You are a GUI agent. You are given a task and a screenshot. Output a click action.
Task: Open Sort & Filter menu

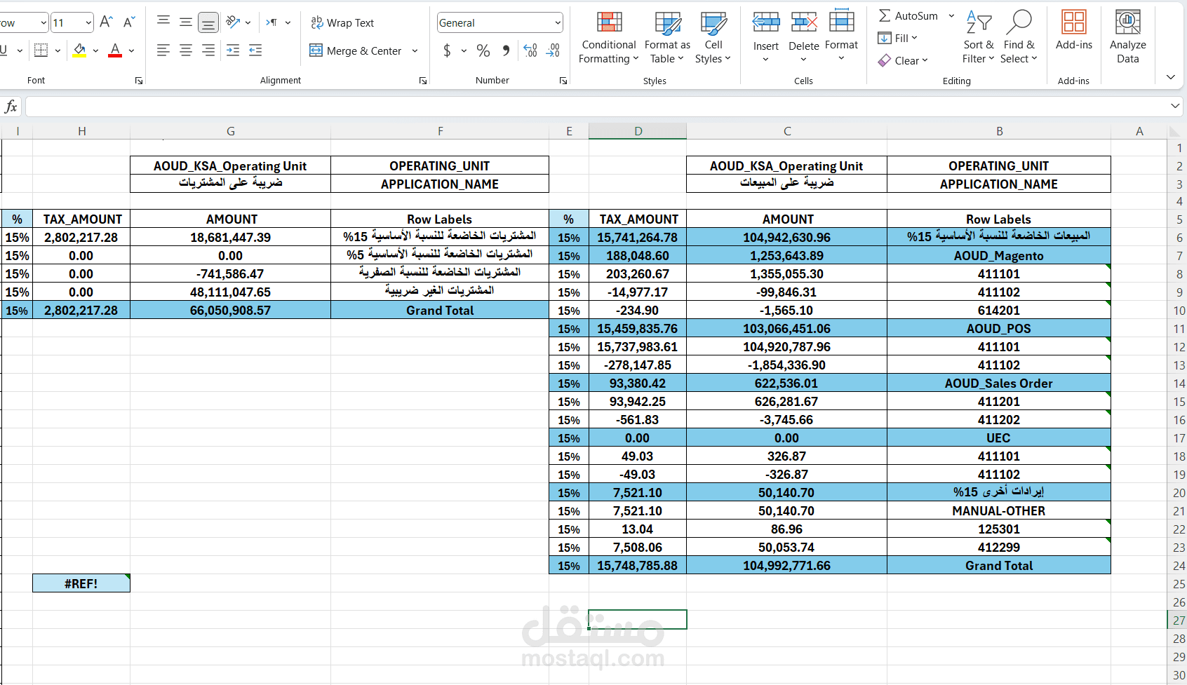pos(979,38)
